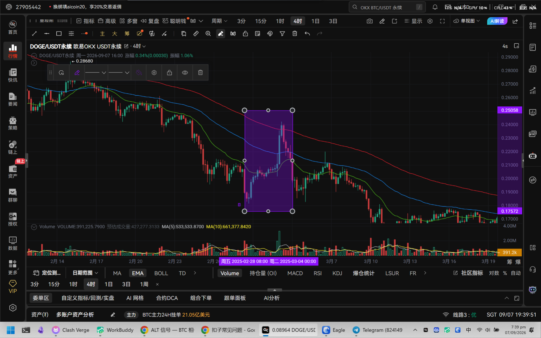This screenshot has height=338, width=541.
Task: Open the notification bell
Action: pos(435,7)
